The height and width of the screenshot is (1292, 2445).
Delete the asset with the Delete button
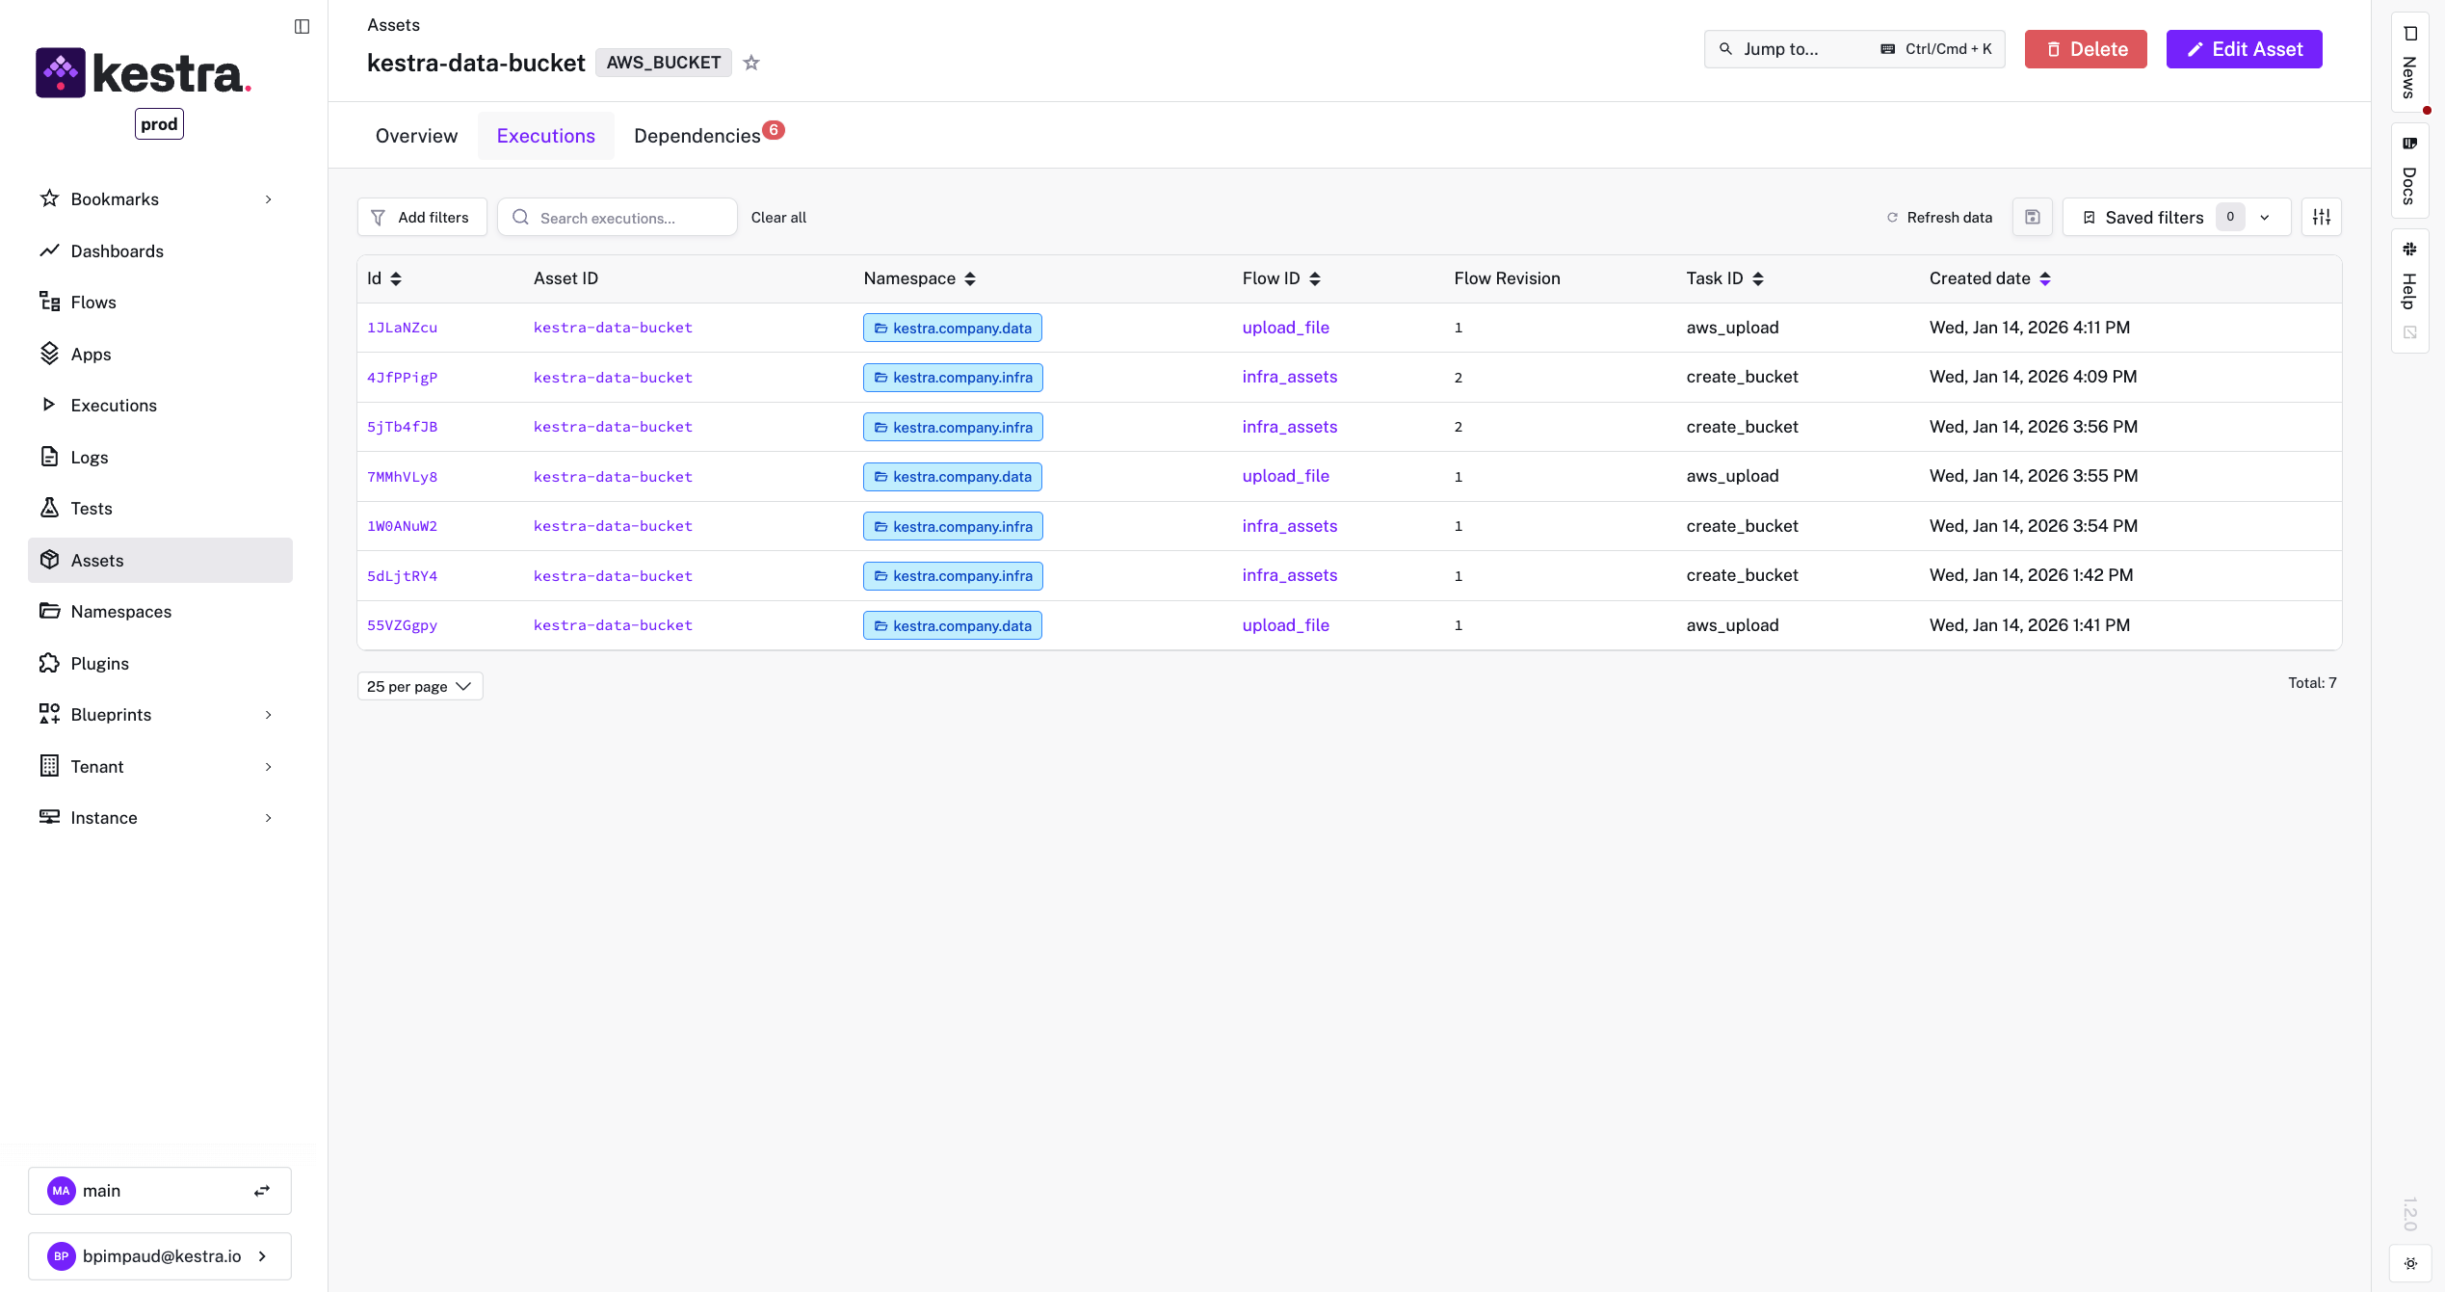[x=2086, y=49]
